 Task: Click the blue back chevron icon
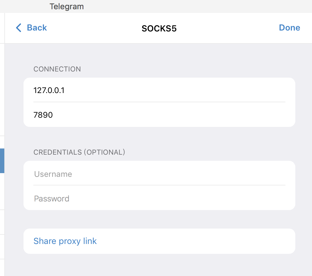point(19,28)
